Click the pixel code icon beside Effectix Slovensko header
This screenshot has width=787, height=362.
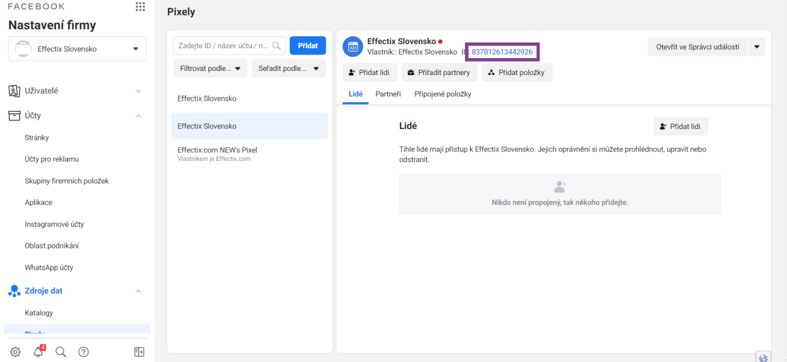coord(353,47)
